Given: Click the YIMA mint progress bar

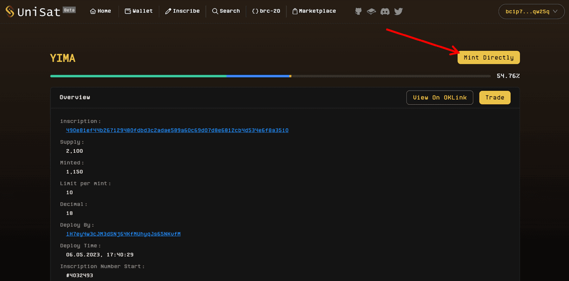Looking at the screenshot, I should 270,76.
